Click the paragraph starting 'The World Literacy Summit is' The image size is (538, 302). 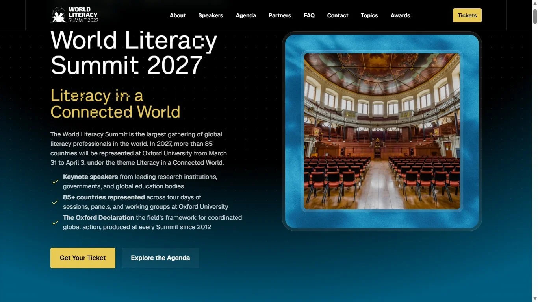(139, 148)
